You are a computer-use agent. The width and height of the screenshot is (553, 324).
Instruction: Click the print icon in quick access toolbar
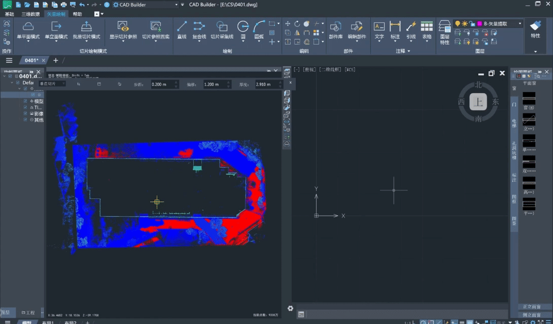[x=64, y=5]
